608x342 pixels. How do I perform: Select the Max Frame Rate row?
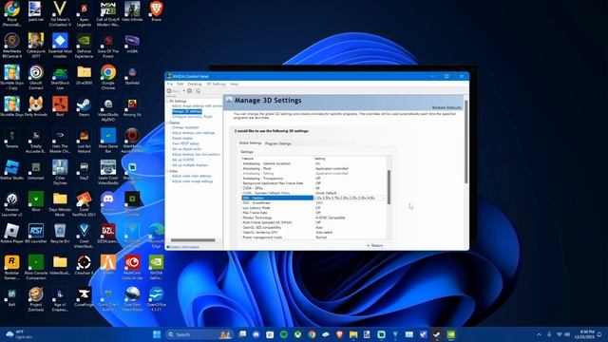[x=314, y=213]
